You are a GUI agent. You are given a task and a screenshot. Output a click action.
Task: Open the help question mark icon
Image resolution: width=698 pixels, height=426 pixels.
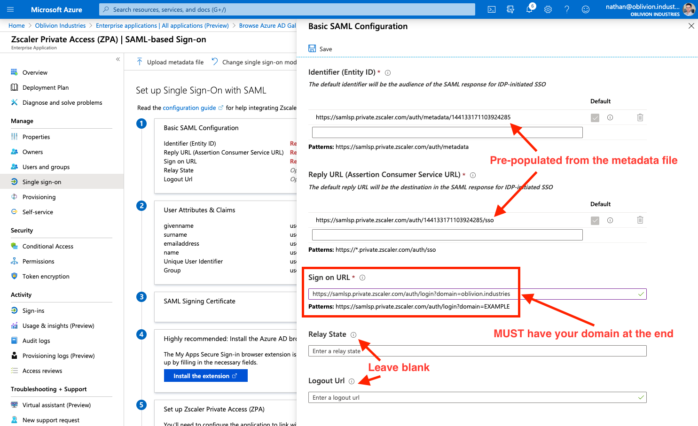tap(567, 9)
